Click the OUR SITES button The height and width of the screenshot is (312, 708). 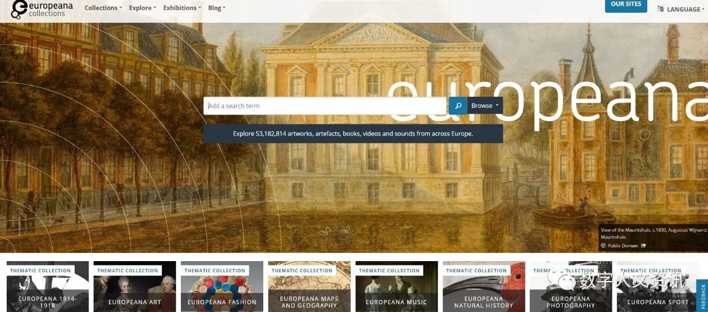tap(626, 5)
